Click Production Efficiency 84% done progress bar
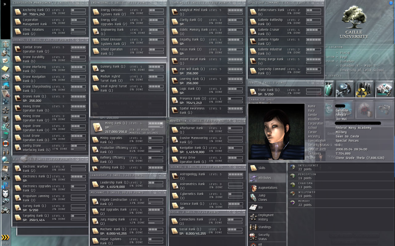The height and width of the screenshot is (246, 395). coord(156,152)
